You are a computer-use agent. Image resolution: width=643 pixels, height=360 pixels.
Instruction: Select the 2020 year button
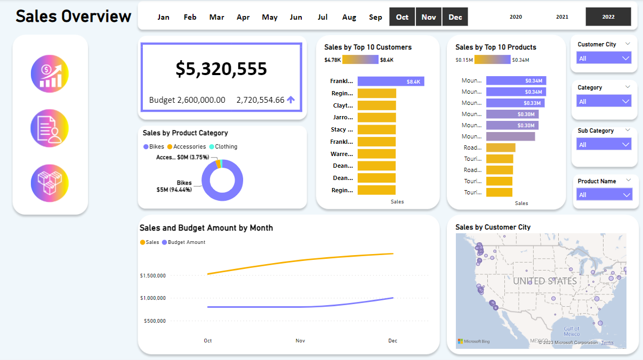coord(516,17)
